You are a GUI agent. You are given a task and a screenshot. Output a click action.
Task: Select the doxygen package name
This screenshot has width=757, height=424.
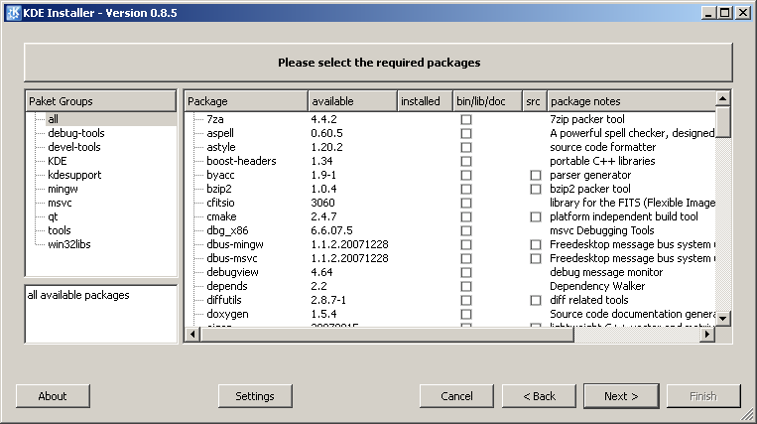point(227,315)
